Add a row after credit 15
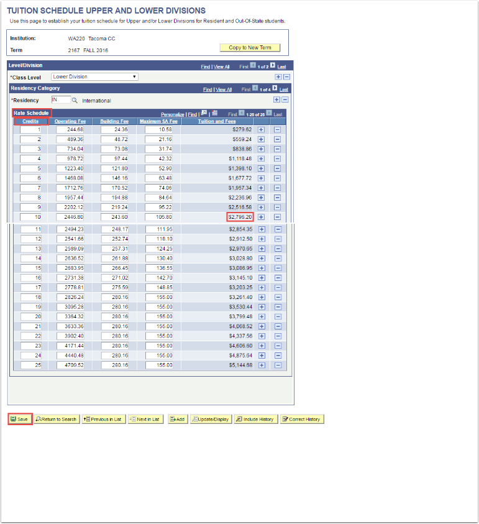This screenshot has width=479, height=524. [x=262, y=268]
